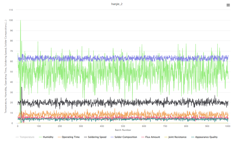Click the y-axis tick label 110
235x142 pixels.
pyautogui.click(x=11, y=10)
